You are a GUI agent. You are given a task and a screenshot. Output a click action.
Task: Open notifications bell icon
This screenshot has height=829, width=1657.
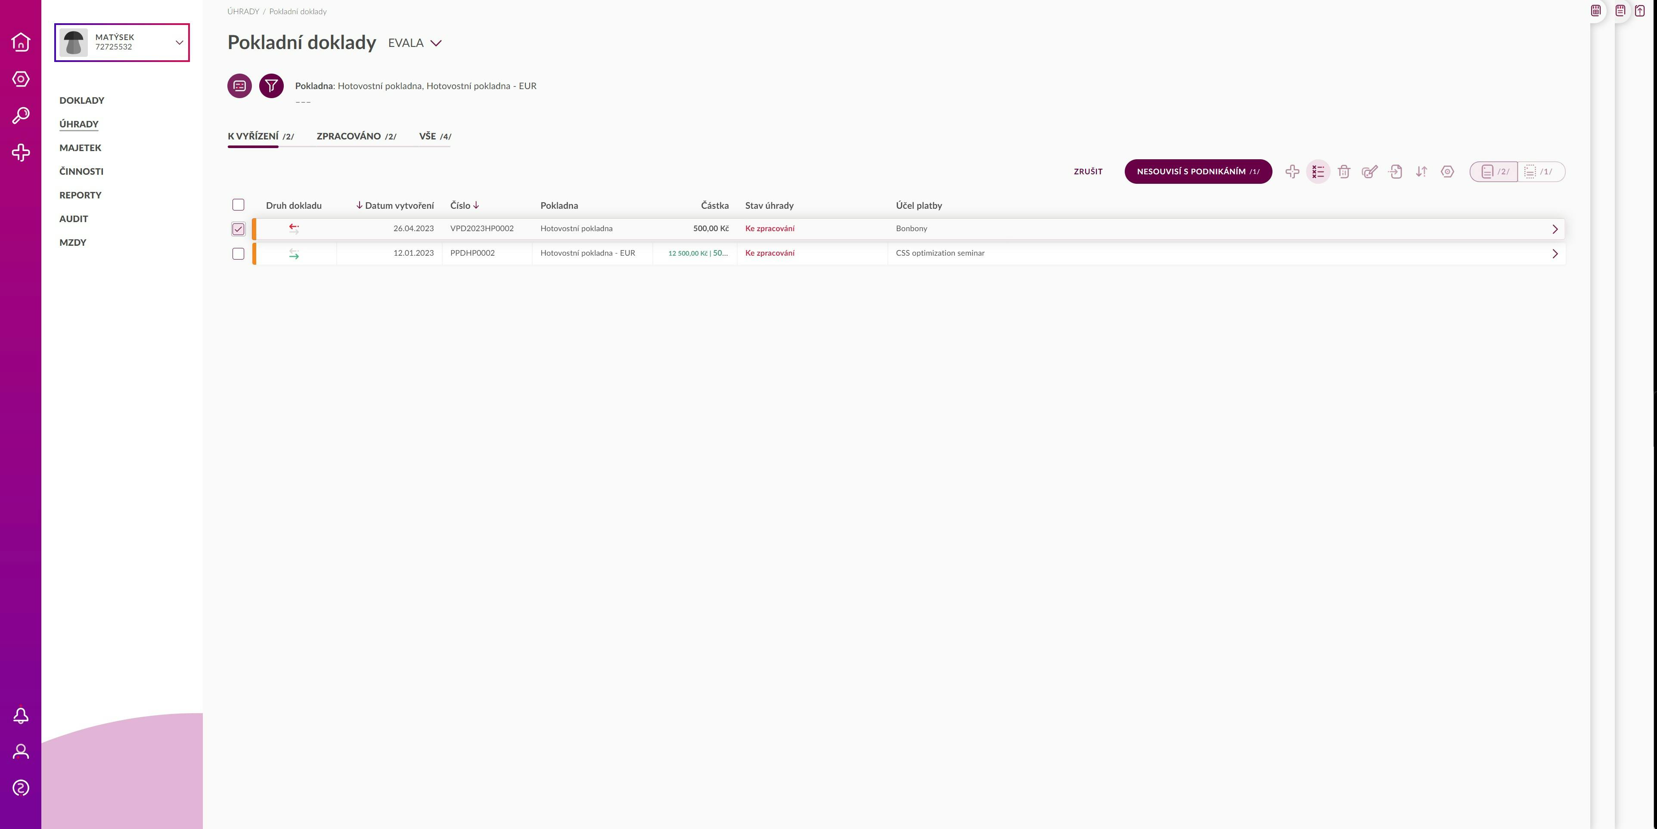21,716
